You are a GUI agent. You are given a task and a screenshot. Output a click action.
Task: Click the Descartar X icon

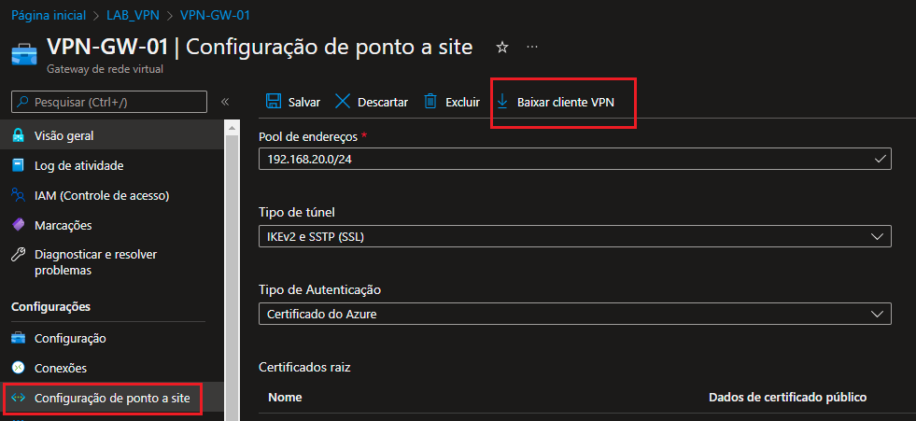pos(343,102)
